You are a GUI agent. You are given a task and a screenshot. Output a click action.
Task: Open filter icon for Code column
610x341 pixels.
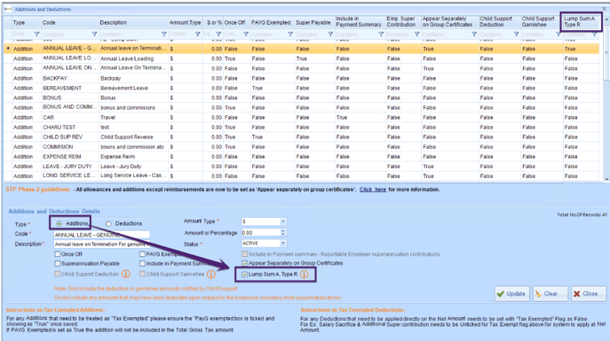pyautogui.click(x=94, y=35)
